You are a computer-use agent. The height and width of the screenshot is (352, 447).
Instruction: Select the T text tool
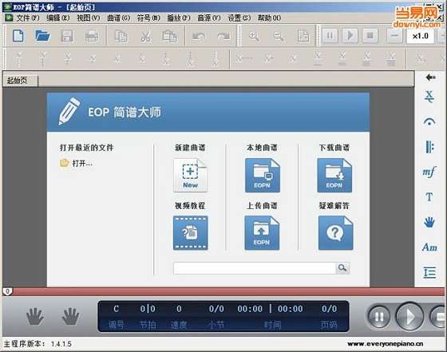tap(429, 197)
